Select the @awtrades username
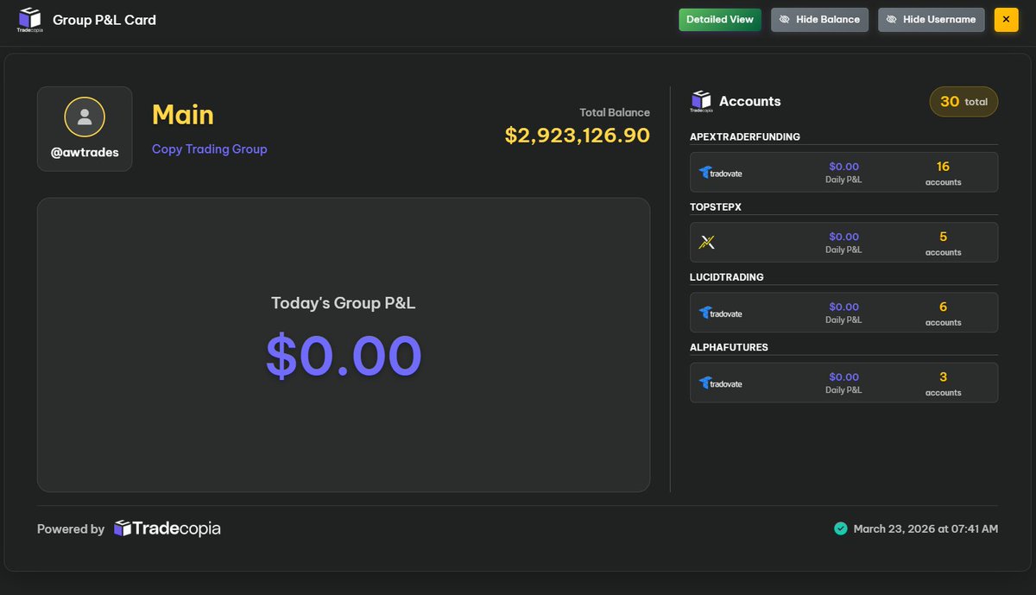Viewport: 1036px width, 595px height. point(85,153)
